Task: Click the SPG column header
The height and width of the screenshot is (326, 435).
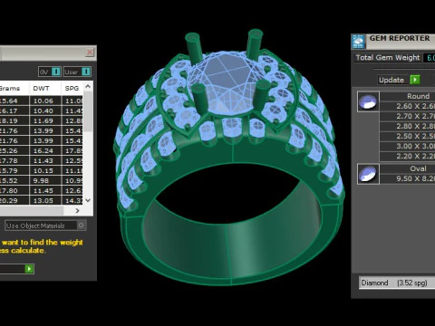Action: [72, 89]
